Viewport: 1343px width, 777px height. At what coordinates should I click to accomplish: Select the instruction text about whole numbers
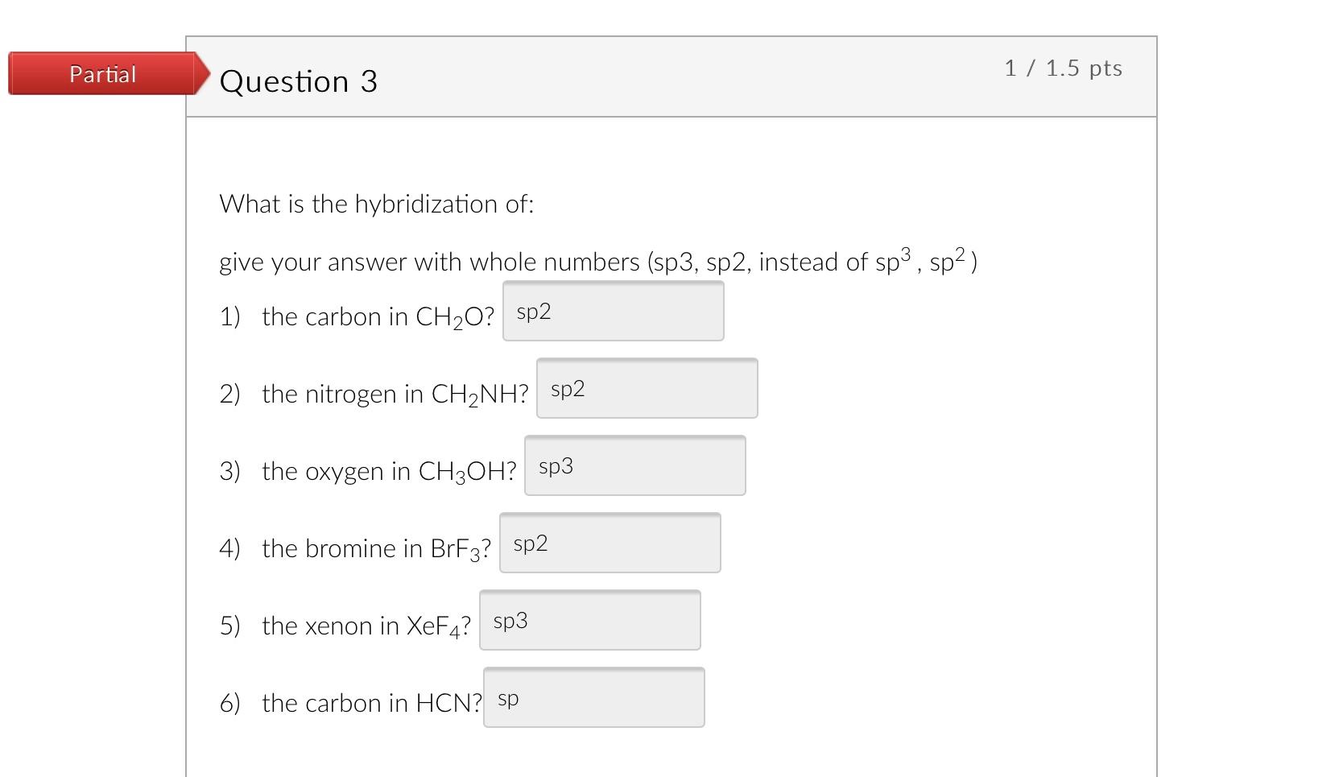[596, 260]
